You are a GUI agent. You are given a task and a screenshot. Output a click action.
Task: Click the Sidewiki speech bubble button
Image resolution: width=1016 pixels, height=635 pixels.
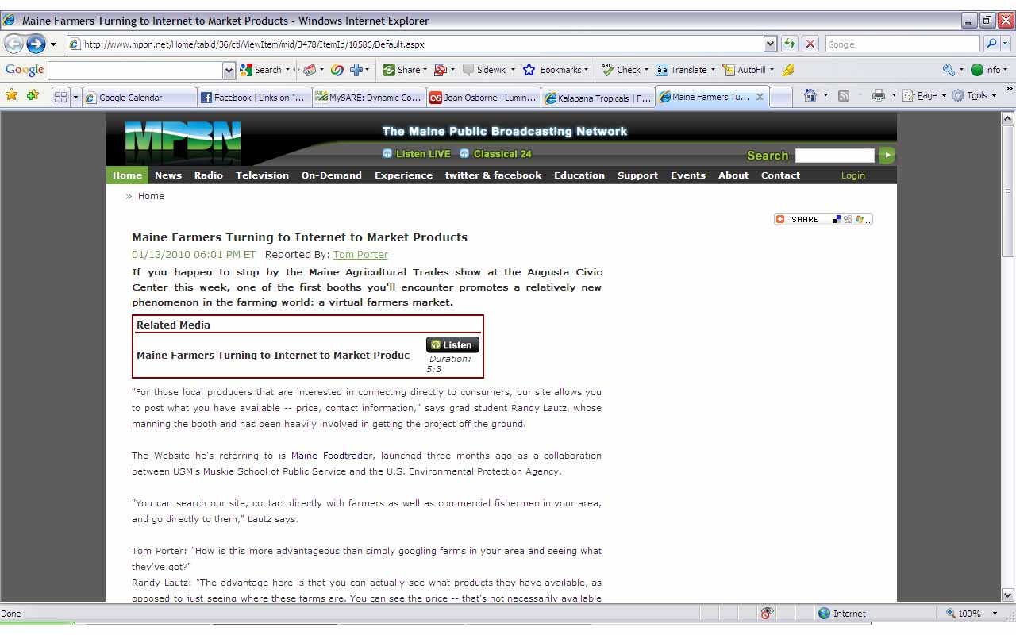(484, 70)
